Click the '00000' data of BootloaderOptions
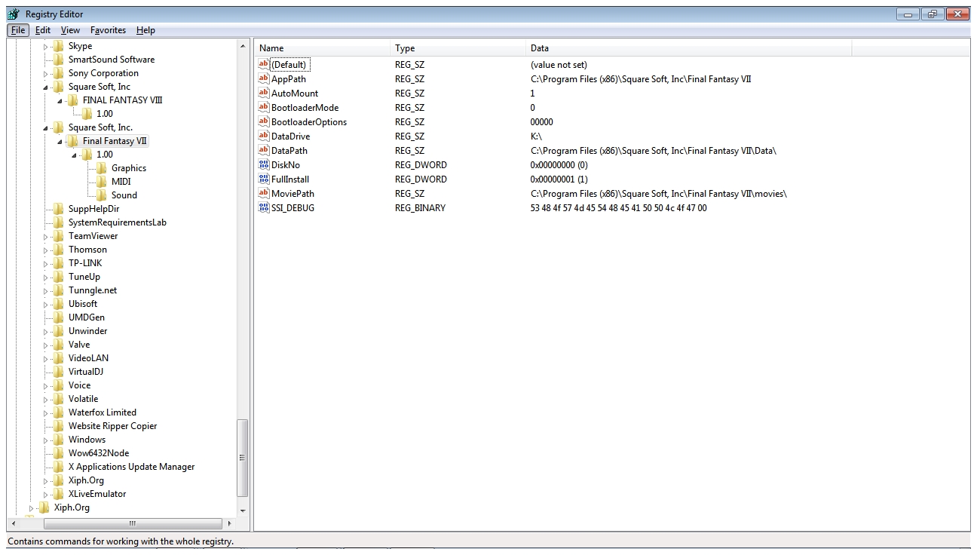The height and width of the screenshot is (555, 977). point(541,122)
